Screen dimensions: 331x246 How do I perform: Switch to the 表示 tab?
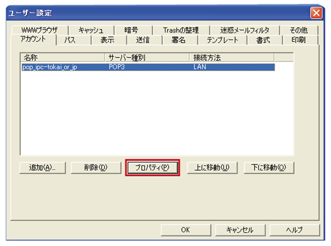[108, 40]
